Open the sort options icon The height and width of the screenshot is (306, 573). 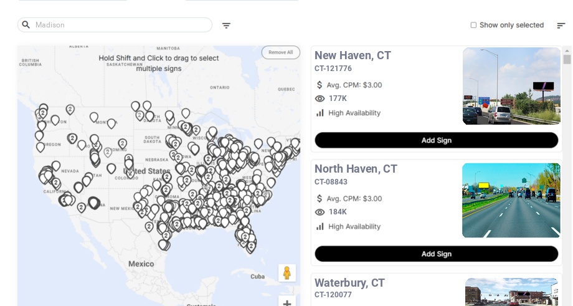(x=561, y=26)
